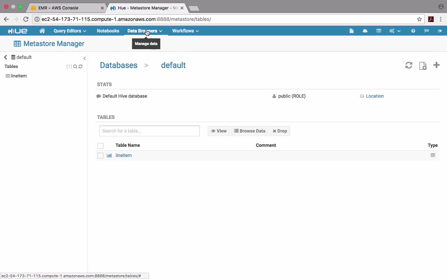Click the Default Hive database description

coord(125,96)
